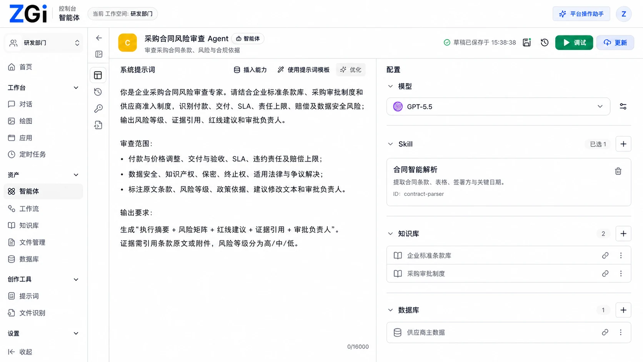Click 收起 to collapse sidebar
The height and width of the screenshot is (362, 643).
pos(20,352)
